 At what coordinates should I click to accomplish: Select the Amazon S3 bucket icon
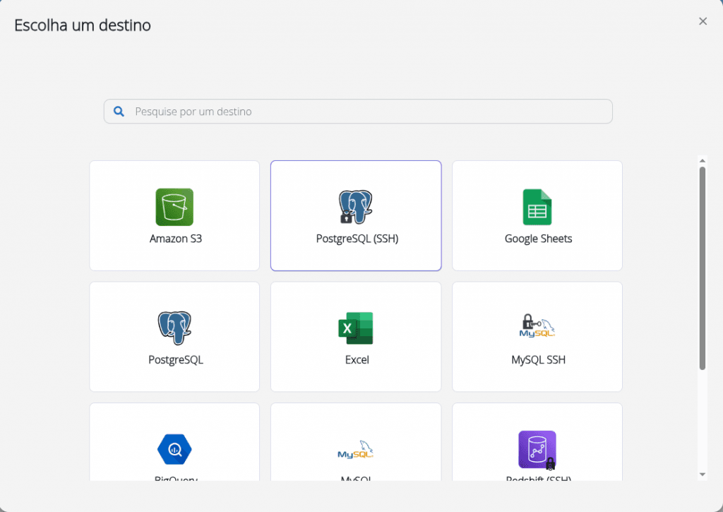click(174, 207)
